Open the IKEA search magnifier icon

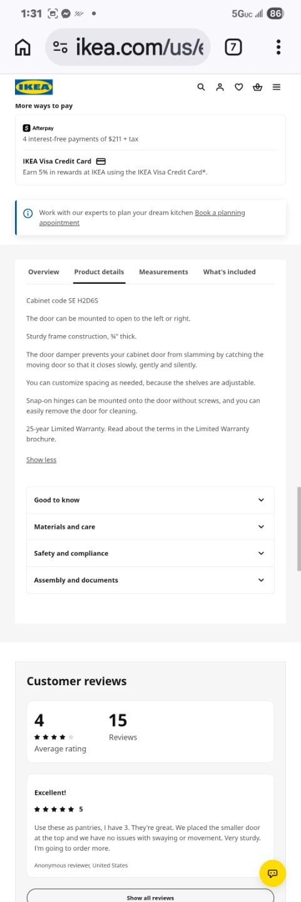[x=201, y=87]
